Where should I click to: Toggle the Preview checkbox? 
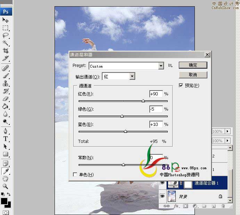(x=181, y=85)
